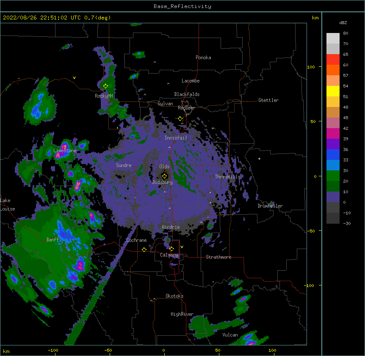Click the Banff label

(x=53, y=240)
